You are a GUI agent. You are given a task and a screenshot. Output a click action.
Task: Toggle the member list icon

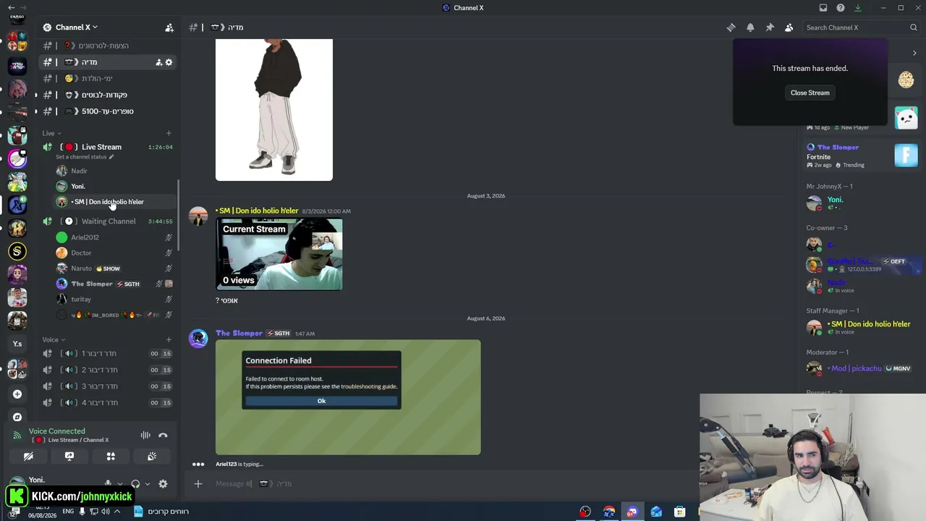[x=789, y=27]
